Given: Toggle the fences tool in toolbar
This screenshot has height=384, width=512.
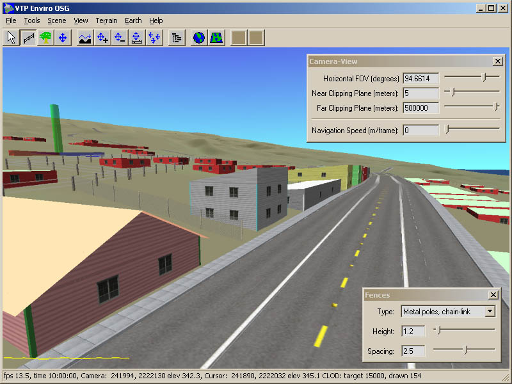Looking at the screenshot, I should point(29,38).
